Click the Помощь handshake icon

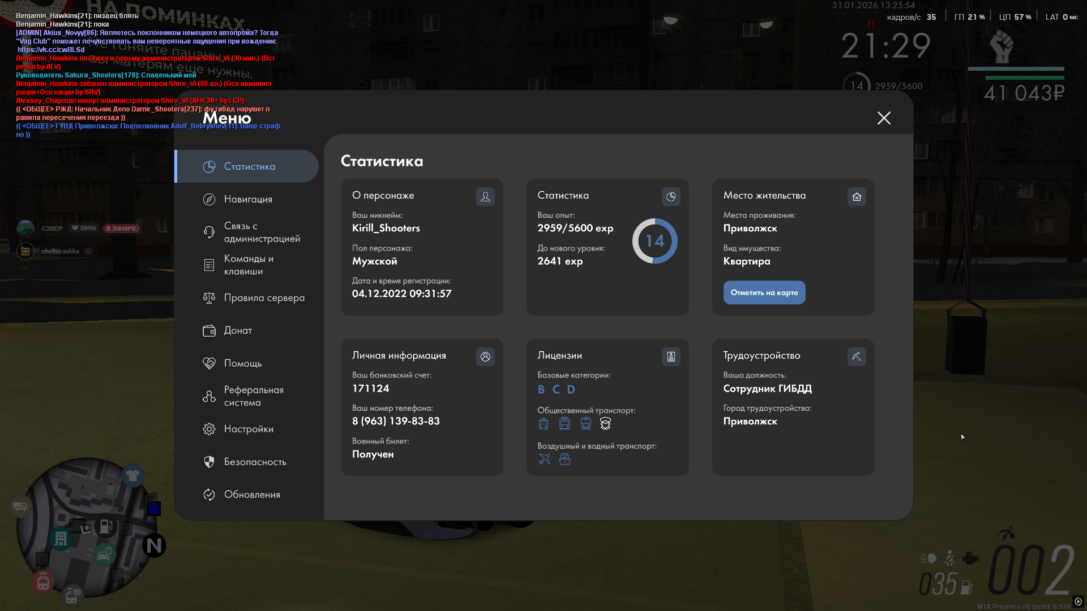pos(209,363)
